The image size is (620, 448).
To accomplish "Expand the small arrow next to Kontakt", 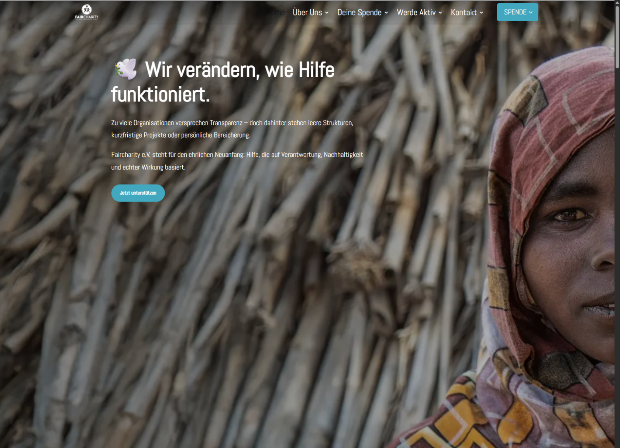I will point(482,13).
